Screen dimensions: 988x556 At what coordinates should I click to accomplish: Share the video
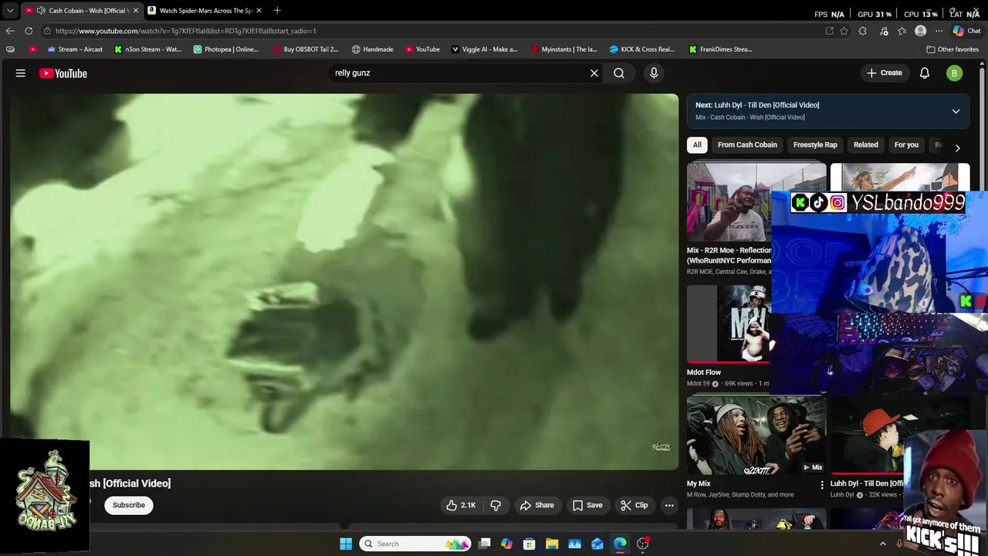click(537, 505)
